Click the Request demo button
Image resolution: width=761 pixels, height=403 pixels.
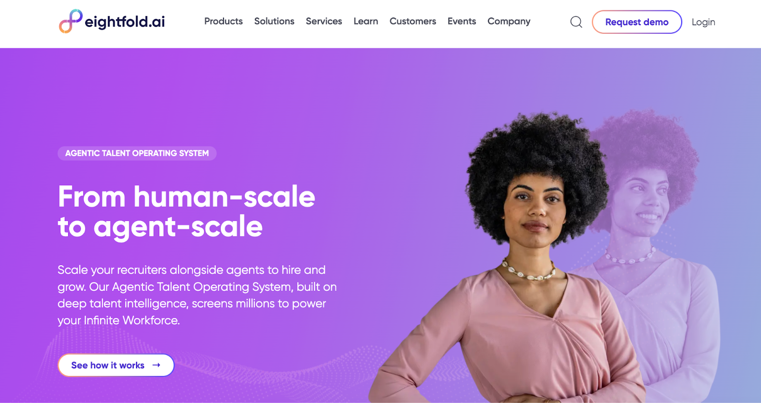tap(637, 22)
